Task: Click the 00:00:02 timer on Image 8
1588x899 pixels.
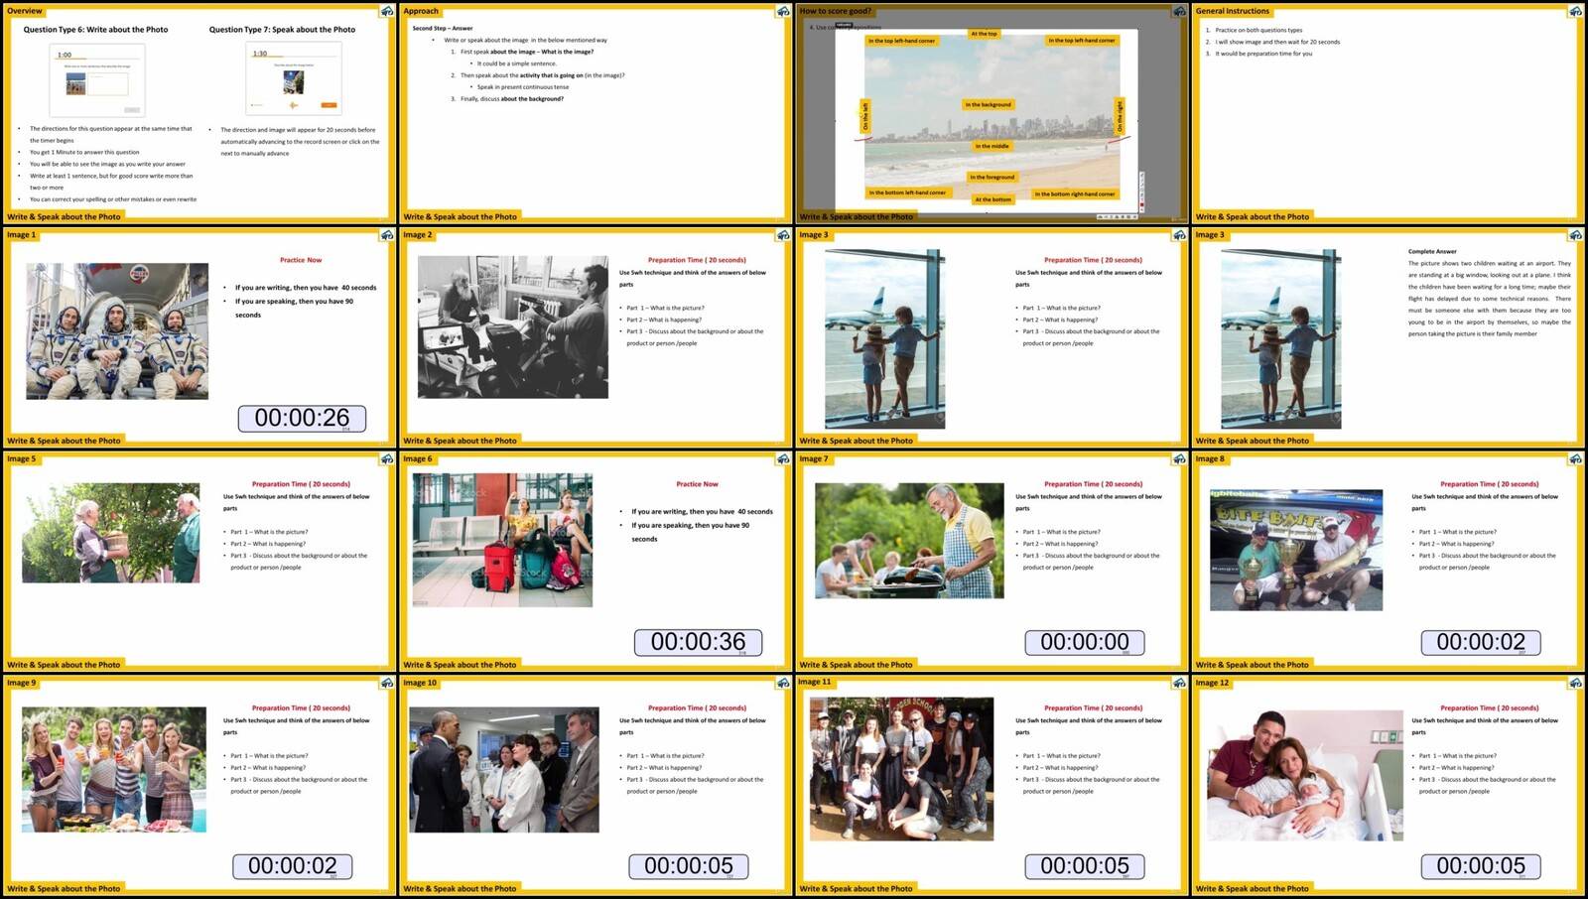Action: pyautogui.click(x=1481, y=643)
